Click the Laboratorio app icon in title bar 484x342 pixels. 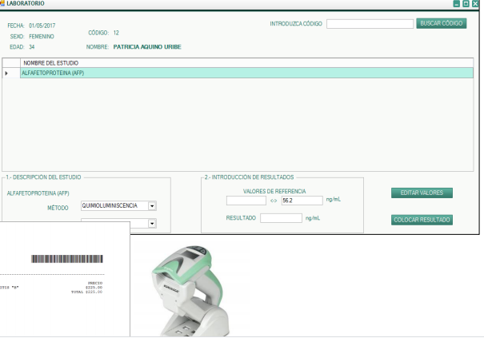coord(4,5)
